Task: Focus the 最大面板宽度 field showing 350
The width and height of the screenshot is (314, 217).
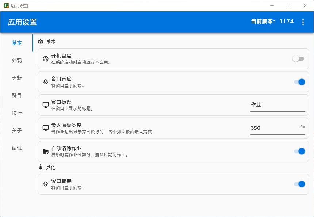Action: [274, 128]
